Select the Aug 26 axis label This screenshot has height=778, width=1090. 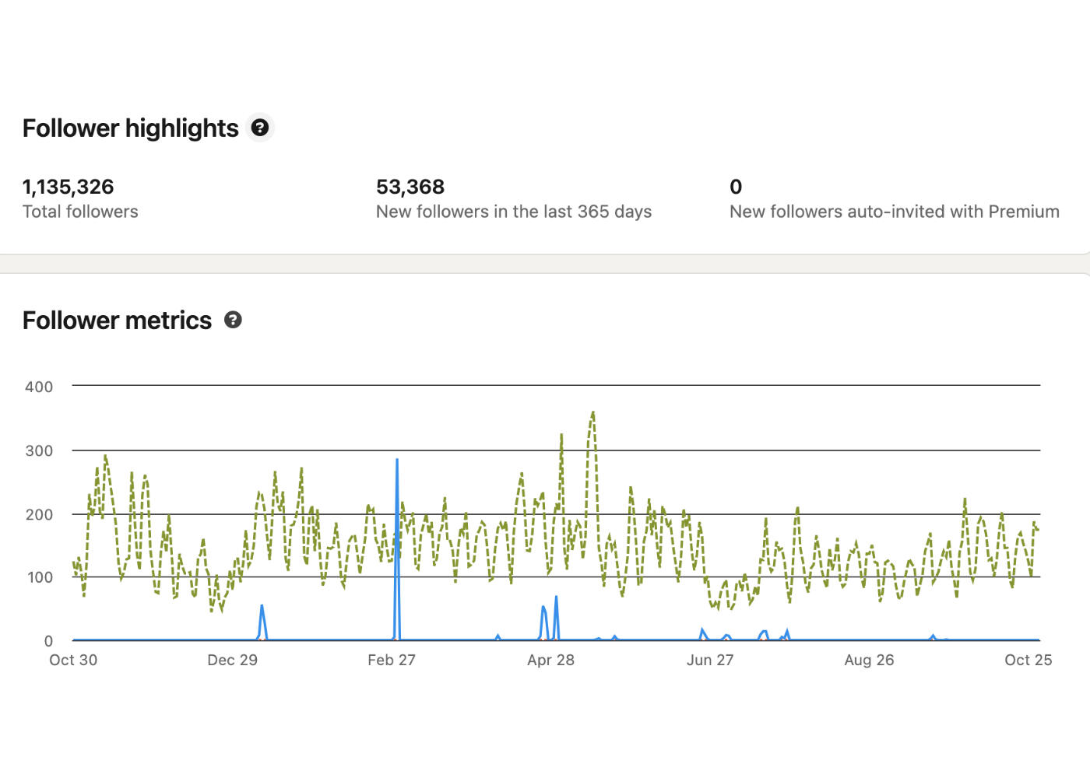870,660
